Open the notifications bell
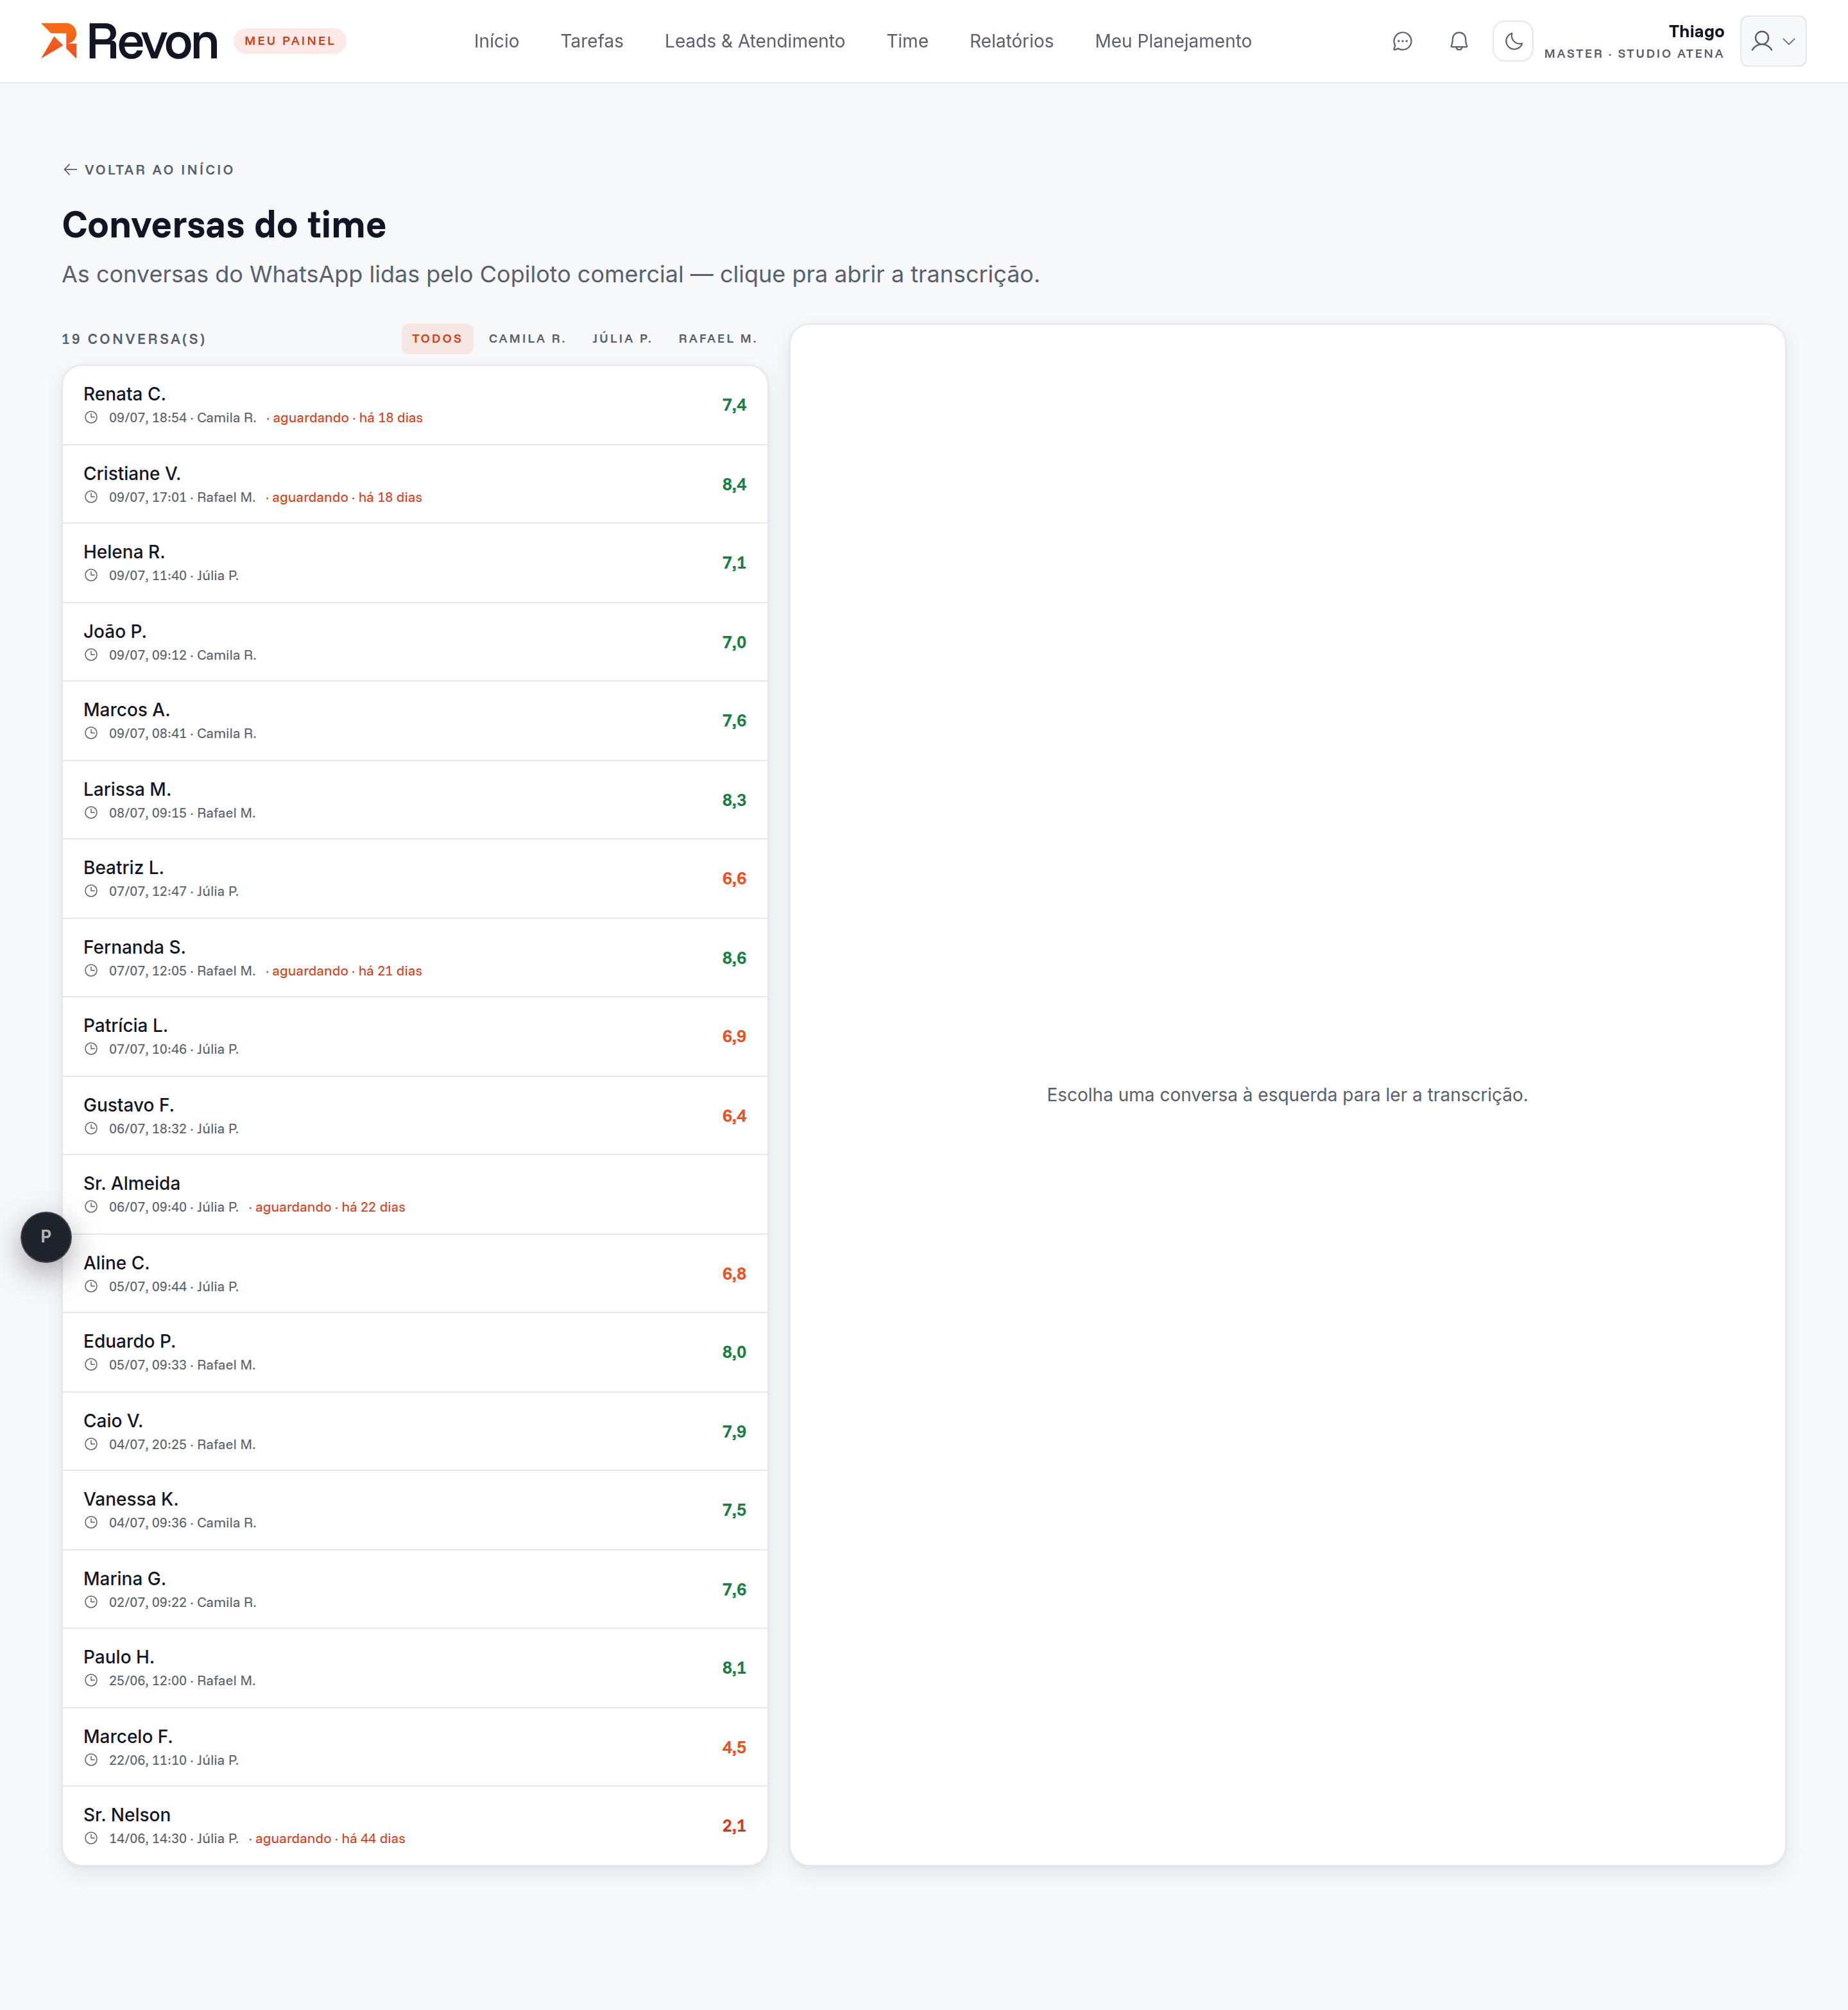 point(1459,41)
